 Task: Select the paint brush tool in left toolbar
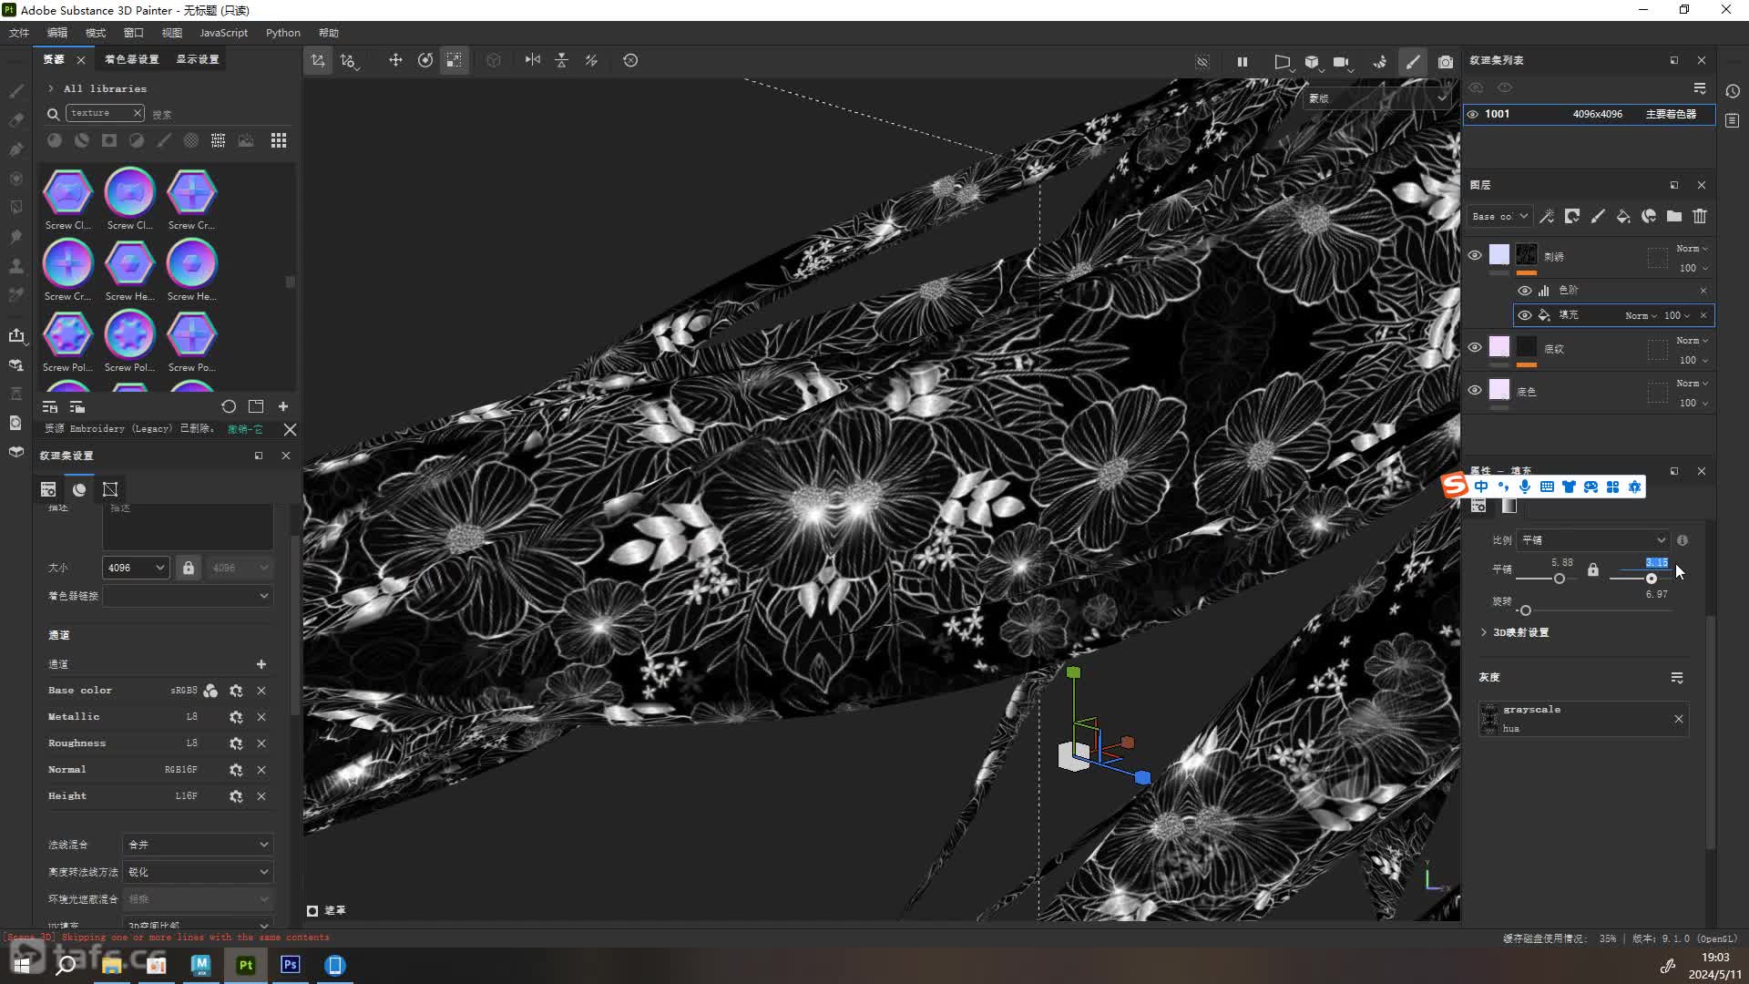click(x=16, y=91)
